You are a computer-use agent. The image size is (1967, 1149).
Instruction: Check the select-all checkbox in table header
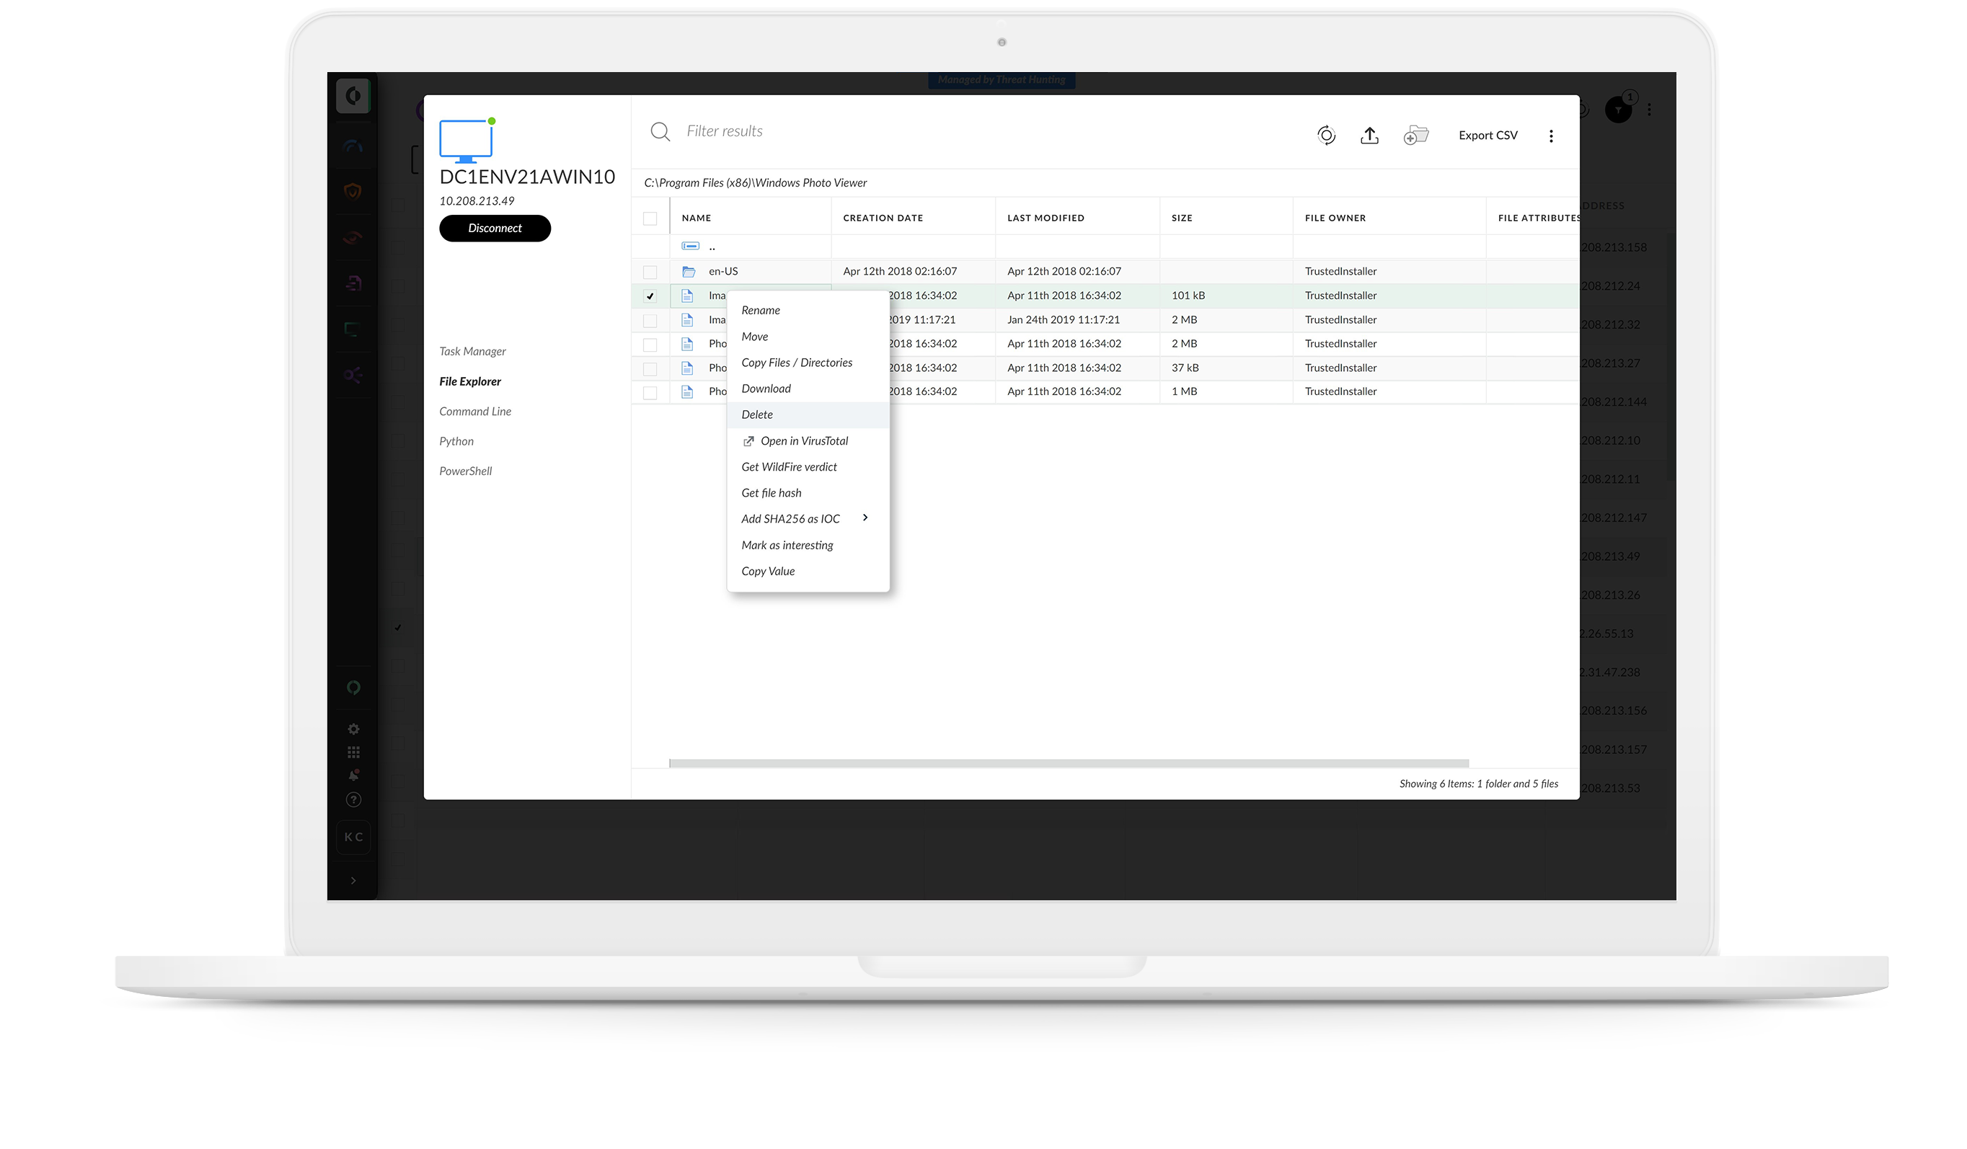pos(650,218)
